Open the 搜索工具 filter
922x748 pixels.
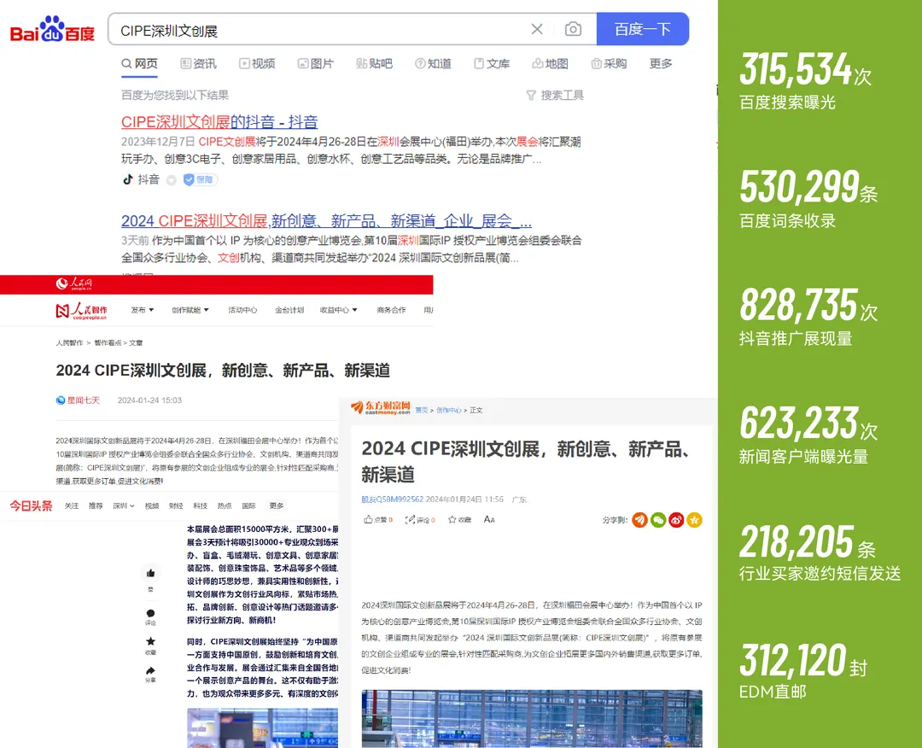(x=555, y=96)
